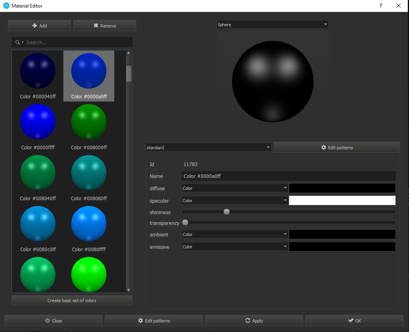Viewport: 409px width, 332px height.
Task: Select the Color #000040ff material sphere
Action: coord(38,71)
